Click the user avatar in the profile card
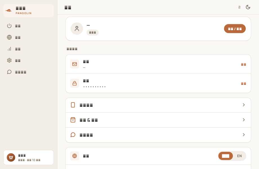Image resolution: width=259 pixels, height=169 pixels. 77,28
